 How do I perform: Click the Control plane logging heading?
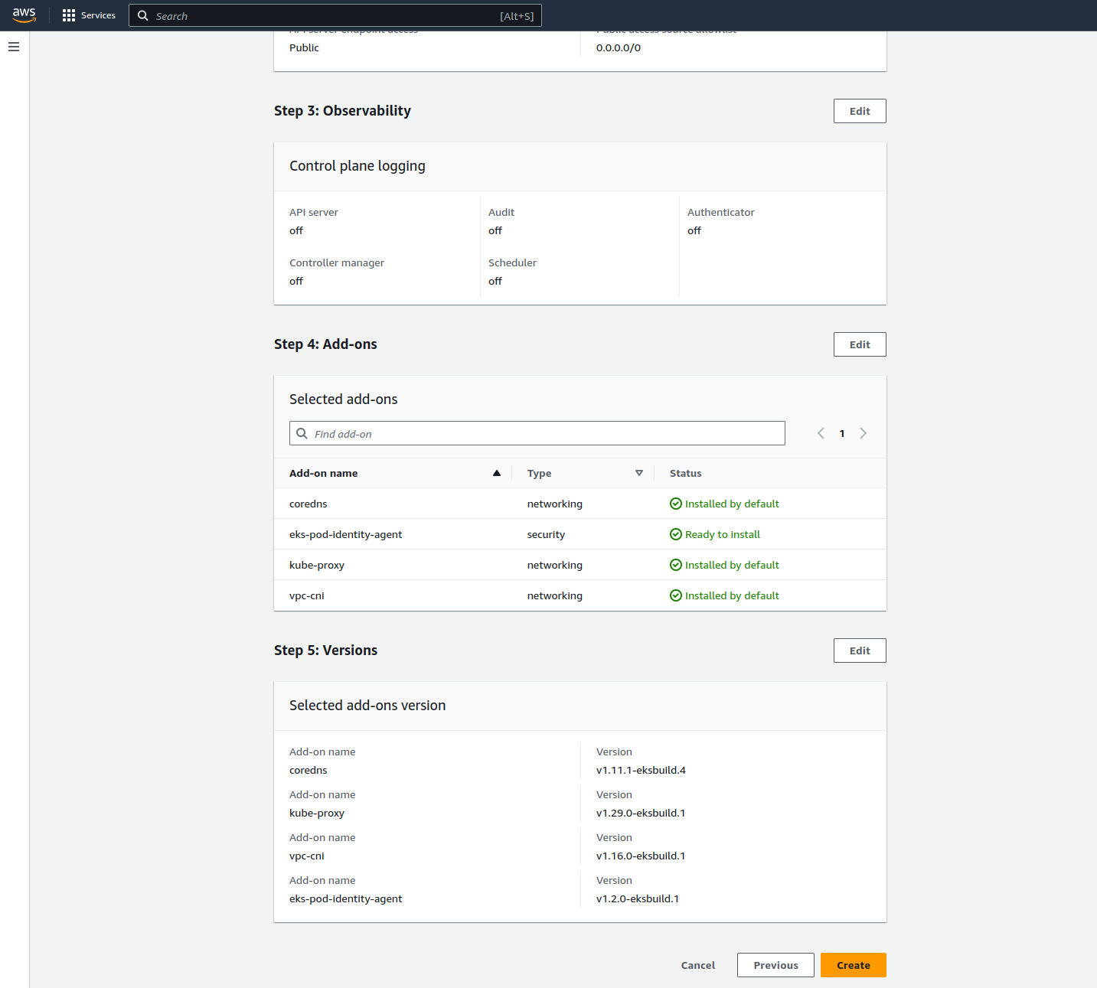click(x=358, y=166)
